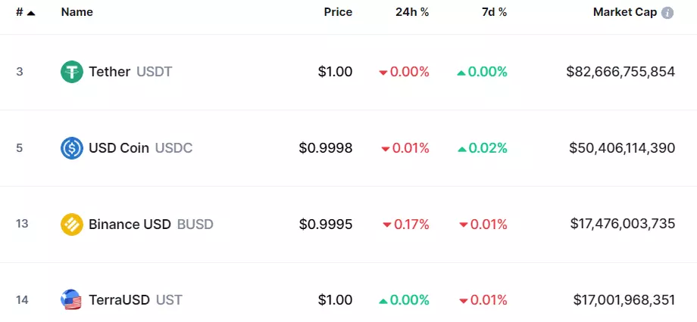Open the TerraUSD name link
Image resolution: width=697 pixels, height=322 pixels.
tap(119, 300)
